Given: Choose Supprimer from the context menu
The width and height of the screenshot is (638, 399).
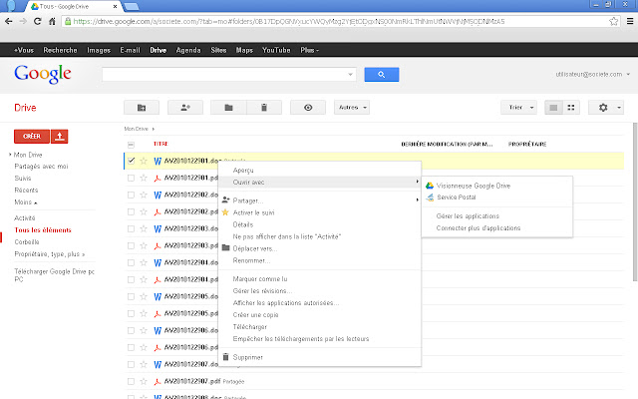Looking at the screenshot, I should [x=248, y=356].
